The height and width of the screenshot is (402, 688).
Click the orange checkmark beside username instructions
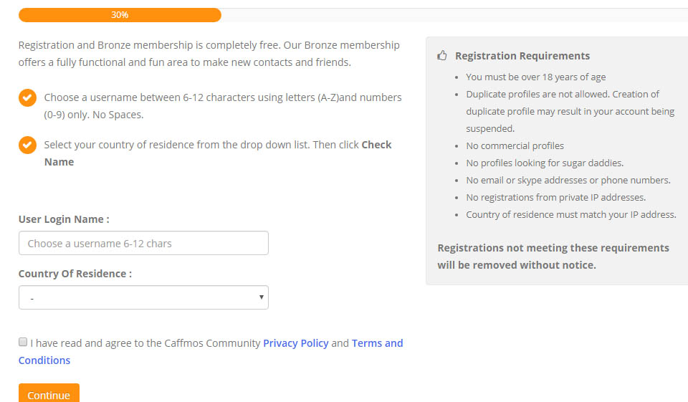pyautogui.click(x=27, y=97)
